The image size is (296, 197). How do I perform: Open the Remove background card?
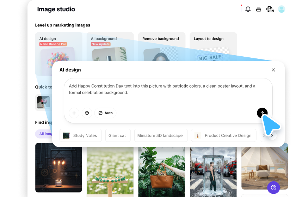point(162,47)
